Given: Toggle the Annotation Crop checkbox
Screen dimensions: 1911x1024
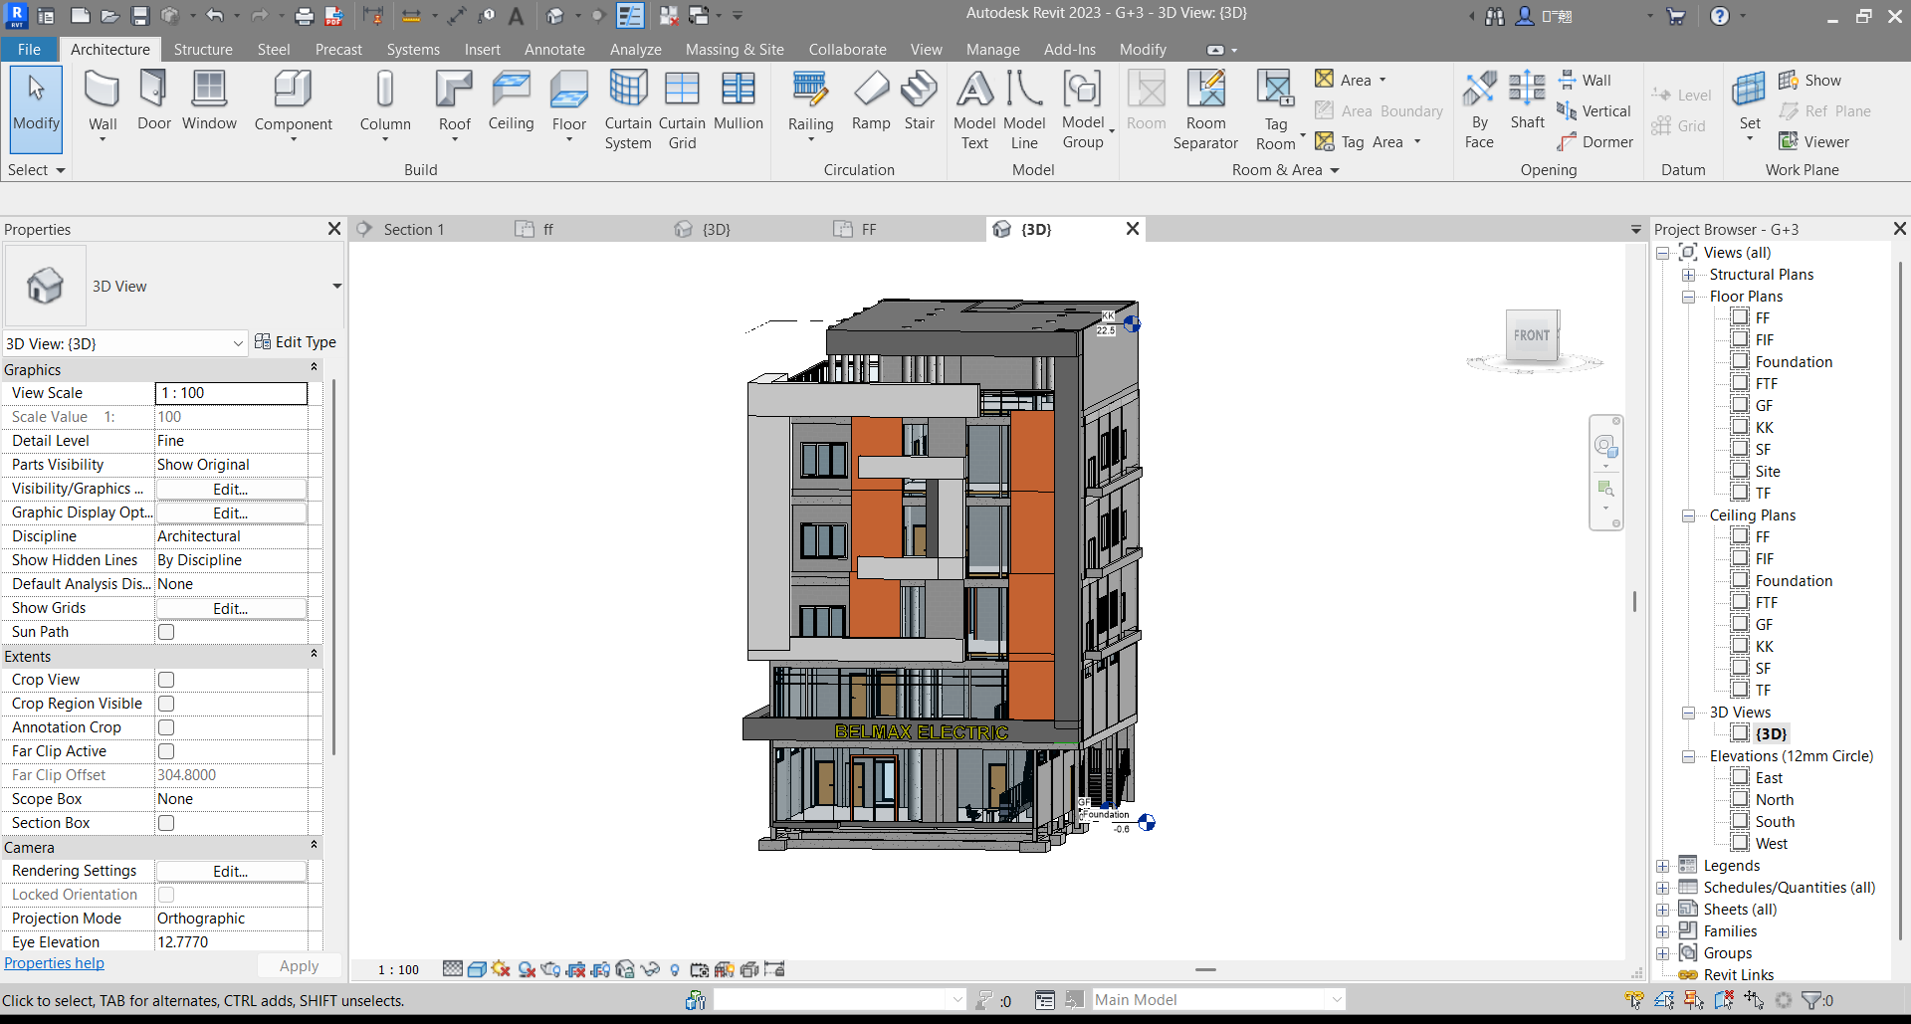Looking at the screenshot, I should coord(166,727).
